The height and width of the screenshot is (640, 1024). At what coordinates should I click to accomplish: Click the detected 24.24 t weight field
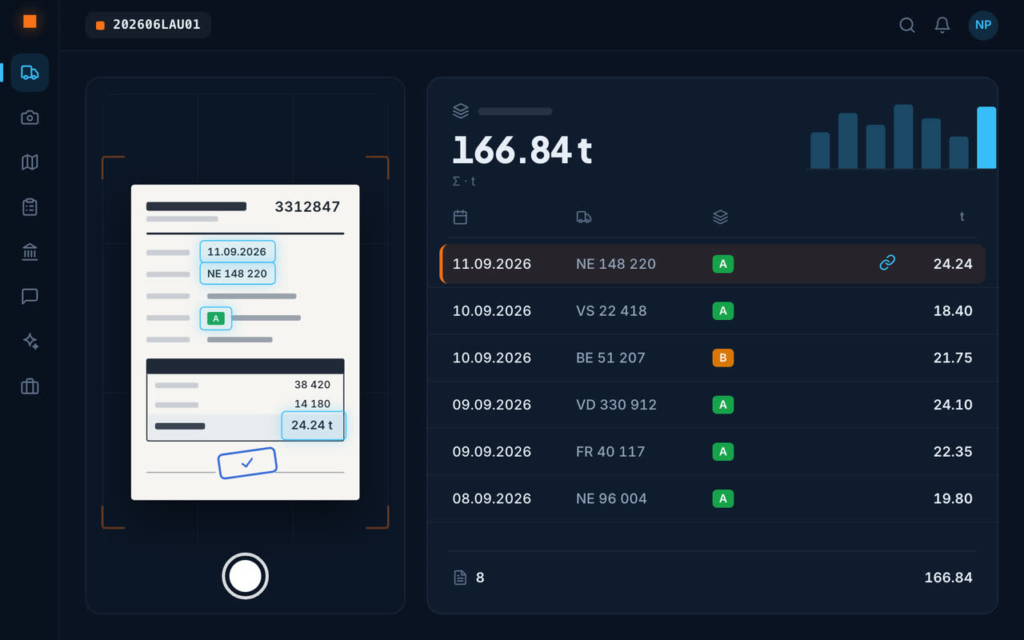click(313, 426)
